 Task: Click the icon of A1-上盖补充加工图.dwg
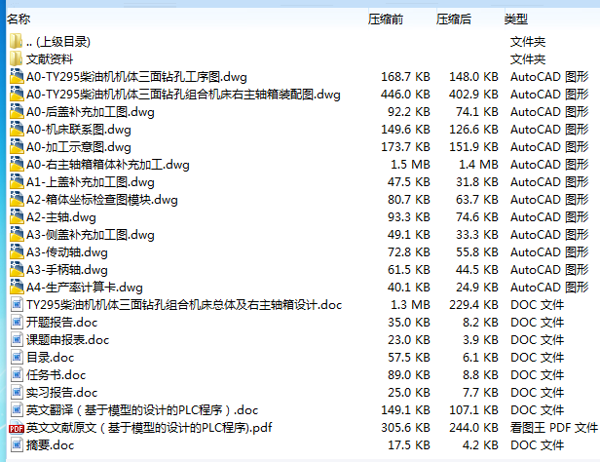(x=17, y=182)
